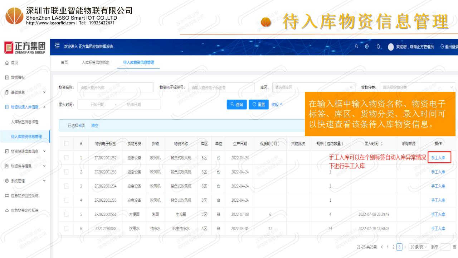The image size is (458, 258).
Task: Open 应急物资监控系统 in the sidebar
Action: pyautogui.click(x=24, y=196)
